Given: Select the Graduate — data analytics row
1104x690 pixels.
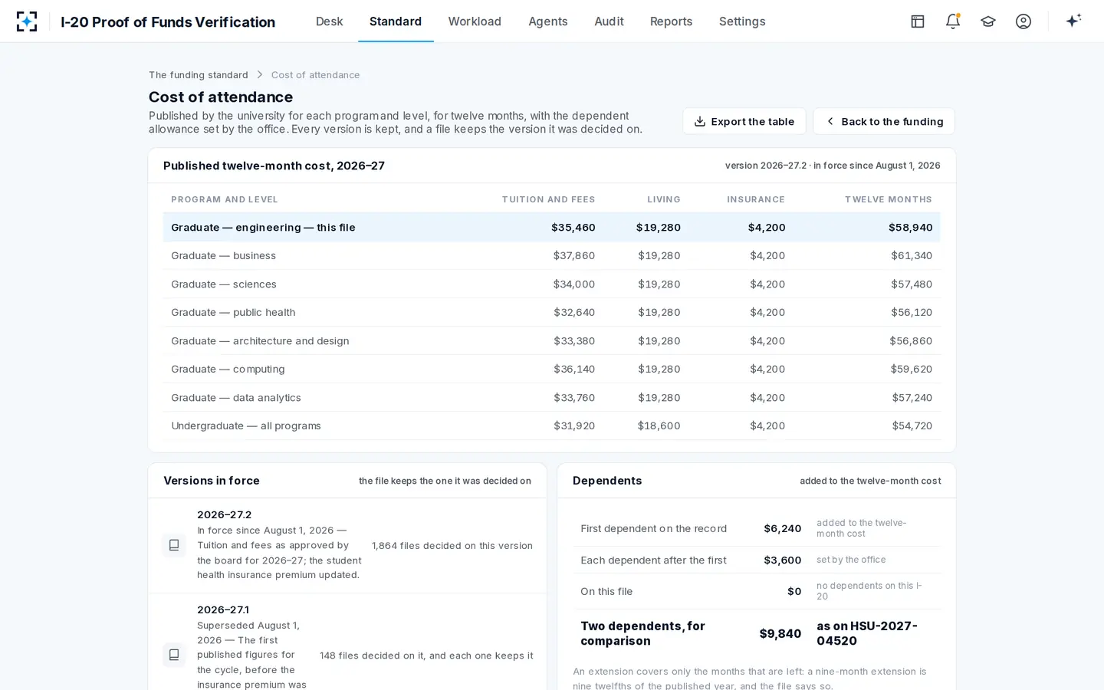Looking at the screenshot, I should (552, 398).
